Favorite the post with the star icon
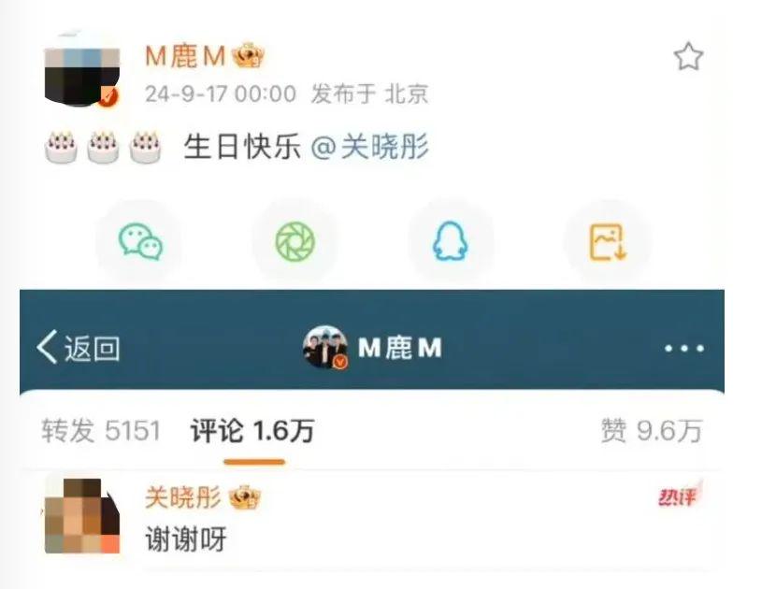The image size is (776, 589). click(x=688, y=57)
